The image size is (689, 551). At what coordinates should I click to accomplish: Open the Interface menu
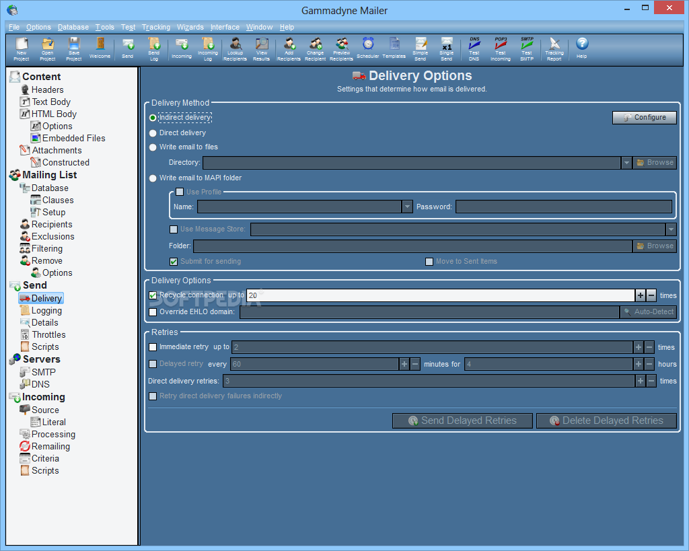(x=225, y=27)
